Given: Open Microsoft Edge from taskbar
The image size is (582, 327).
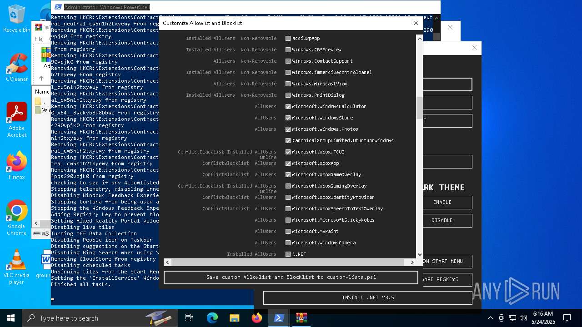Looking at the screenshot, I should coord(212,318).
